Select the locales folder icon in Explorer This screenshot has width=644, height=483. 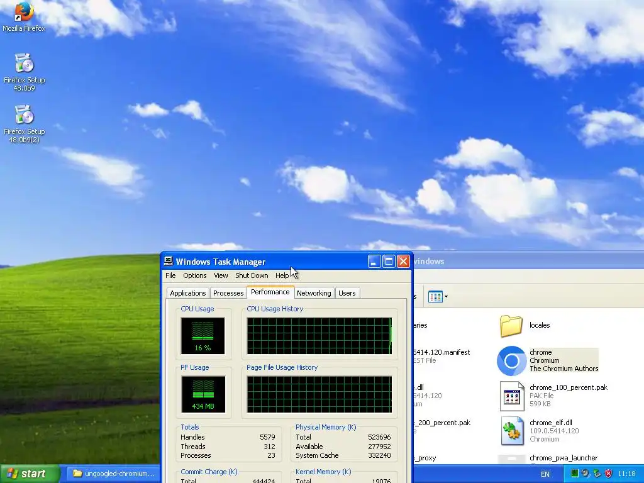point(511,326)
